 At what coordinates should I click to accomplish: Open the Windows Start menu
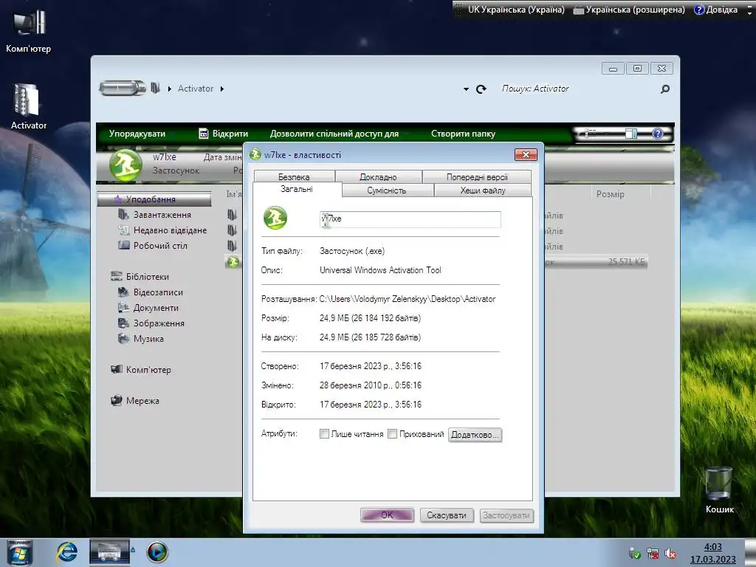click(19, 552)
